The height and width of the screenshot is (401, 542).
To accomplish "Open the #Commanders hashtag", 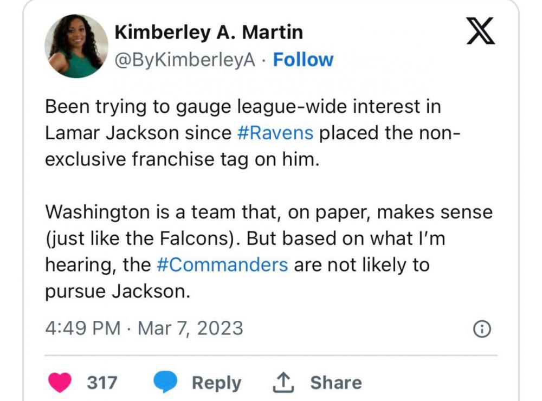I will (222, 265).
